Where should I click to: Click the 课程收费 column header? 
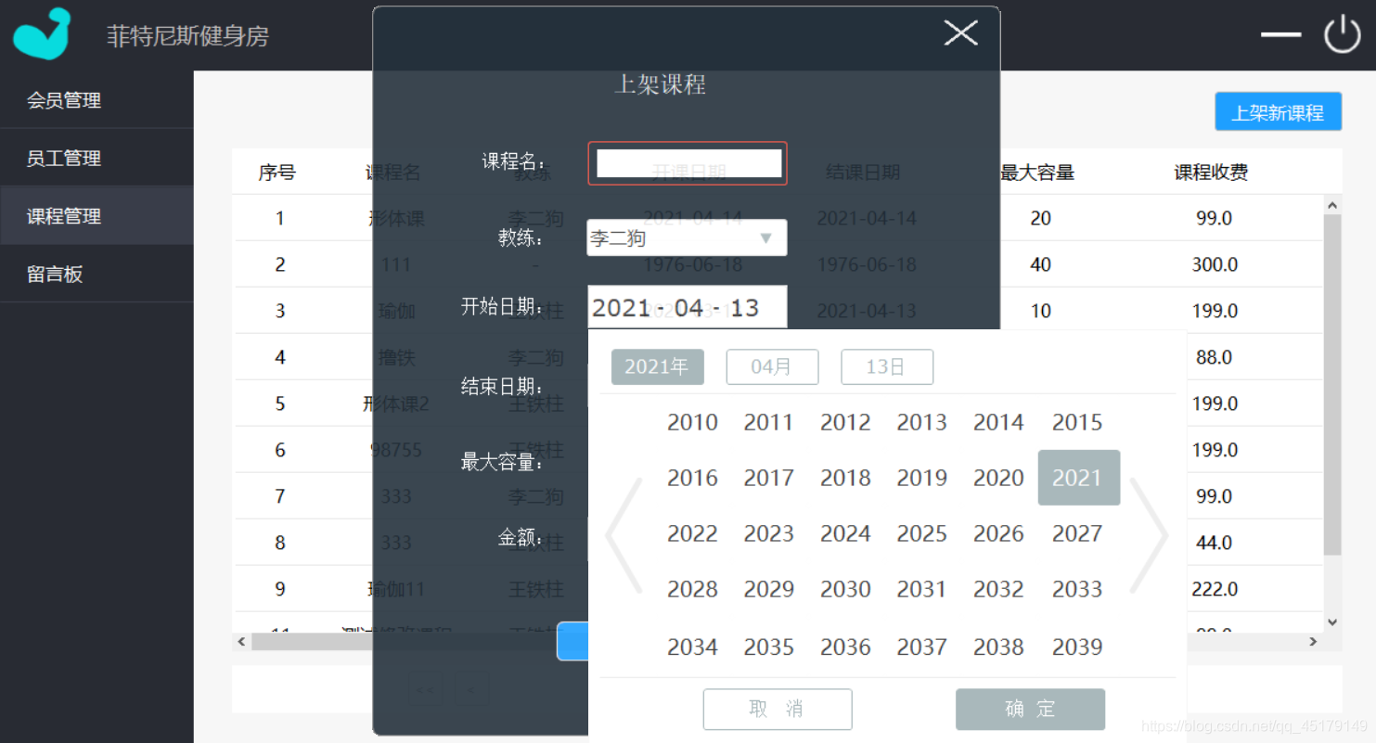(1211, 172)
